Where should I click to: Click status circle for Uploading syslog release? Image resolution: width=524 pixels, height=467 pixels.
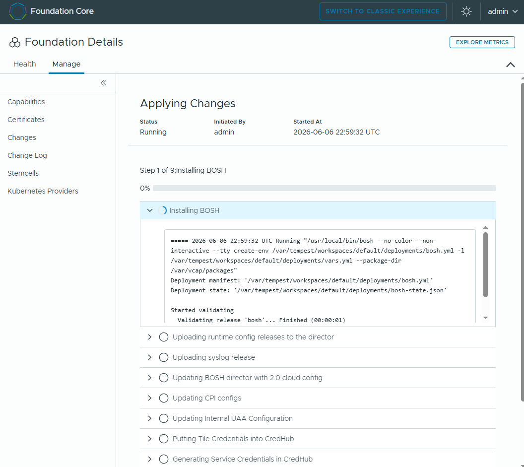[163, 357]
